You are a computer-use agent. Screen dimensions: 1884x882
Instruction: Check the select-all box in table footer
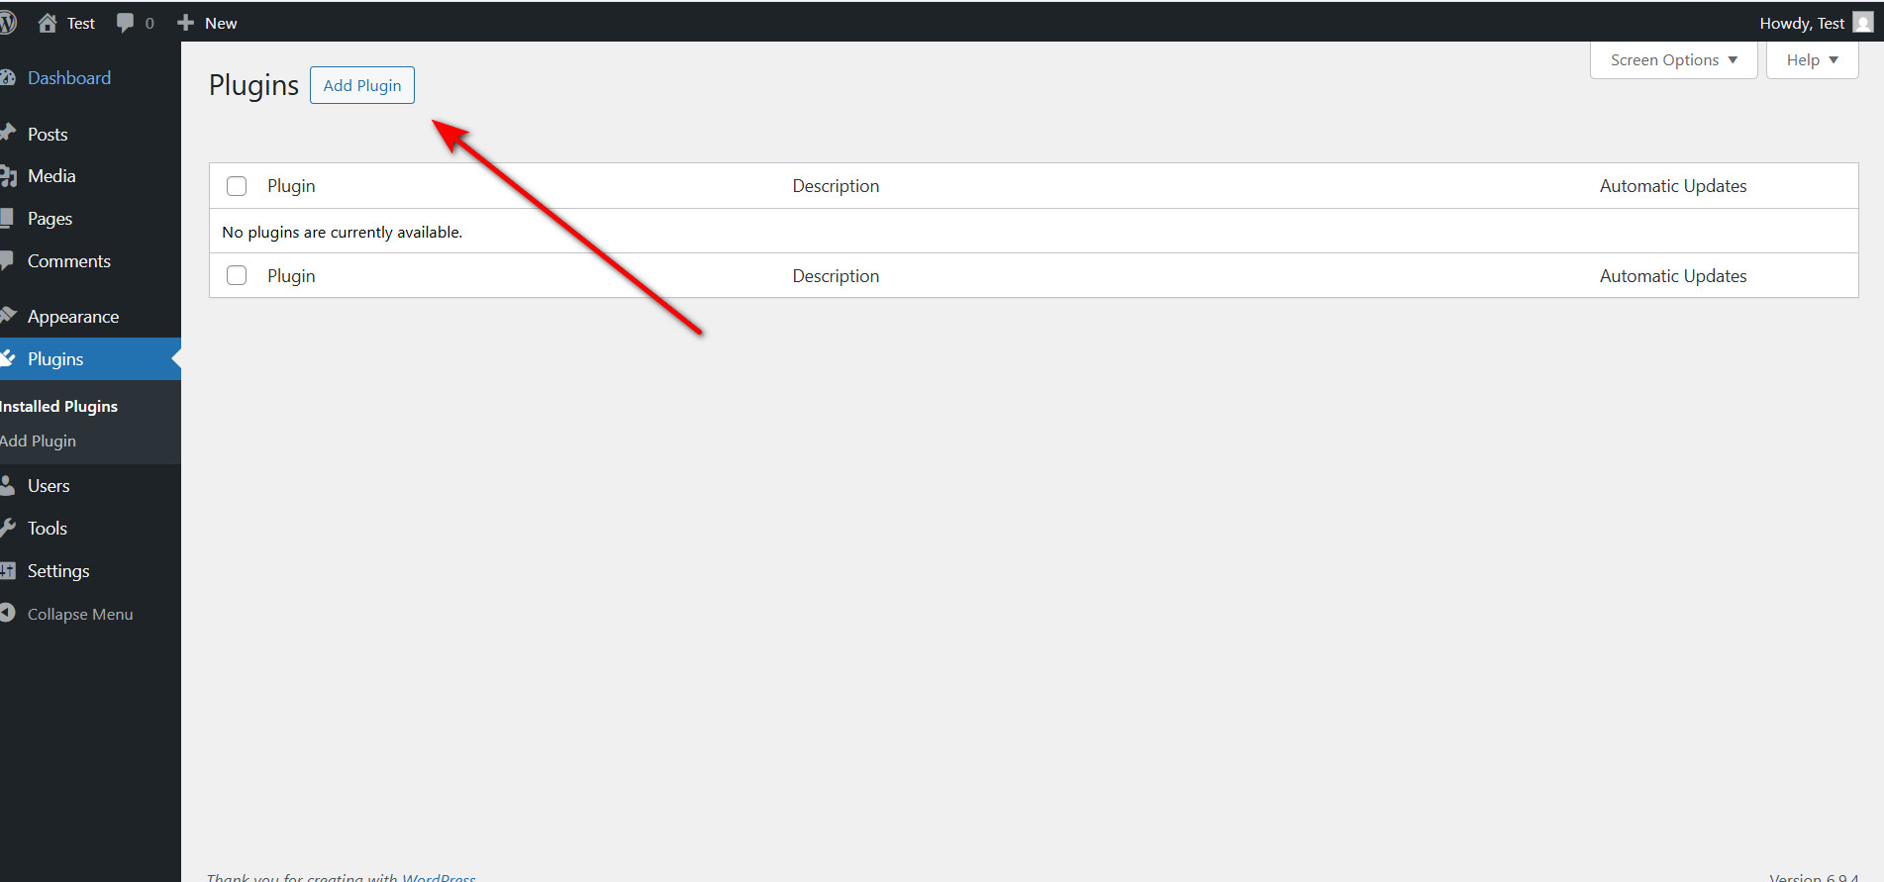click(x=237, y=275)
